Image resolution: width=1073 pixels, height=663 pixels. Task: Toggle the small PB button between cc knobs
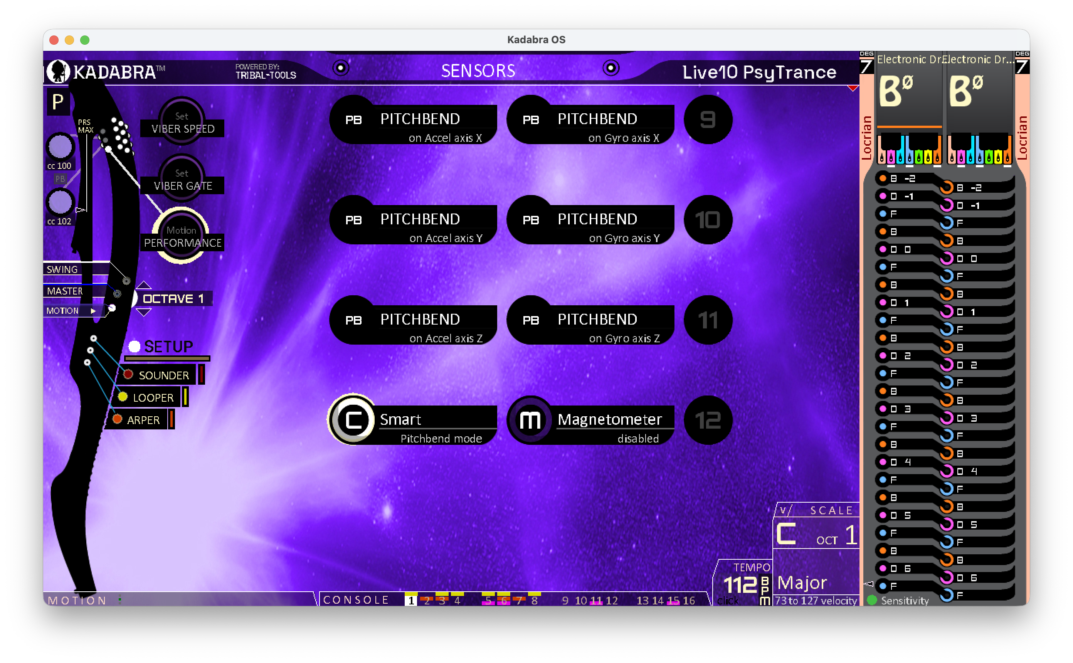coord(60,179)
